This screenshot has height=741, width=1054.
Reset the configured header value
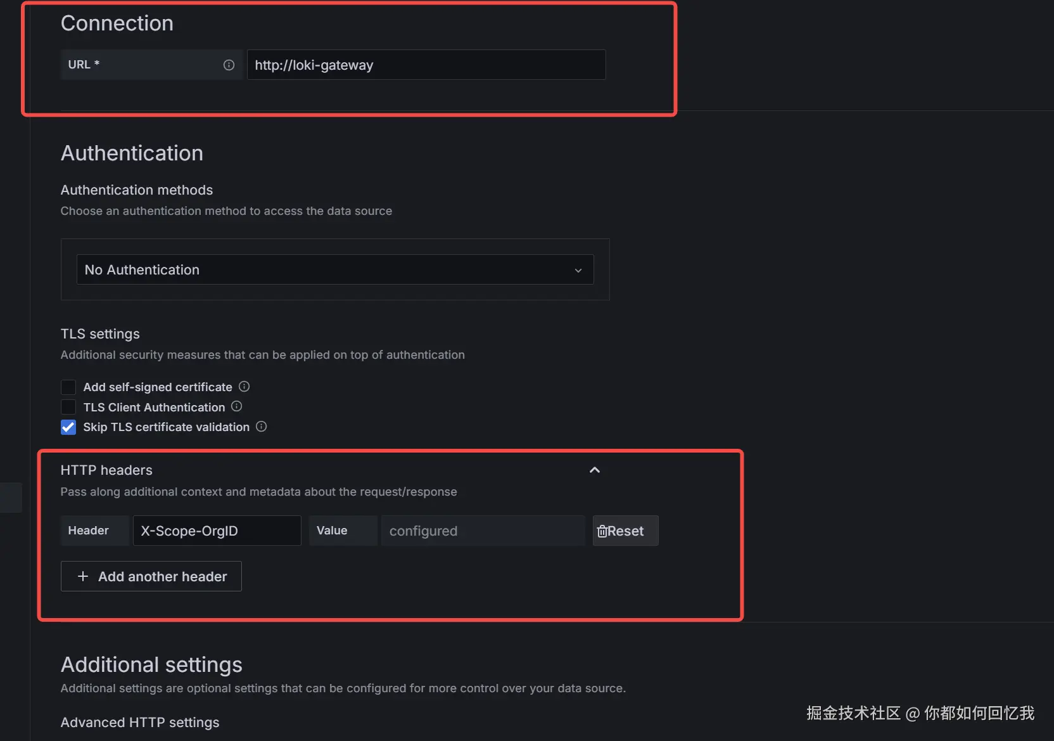coord(625,531)
